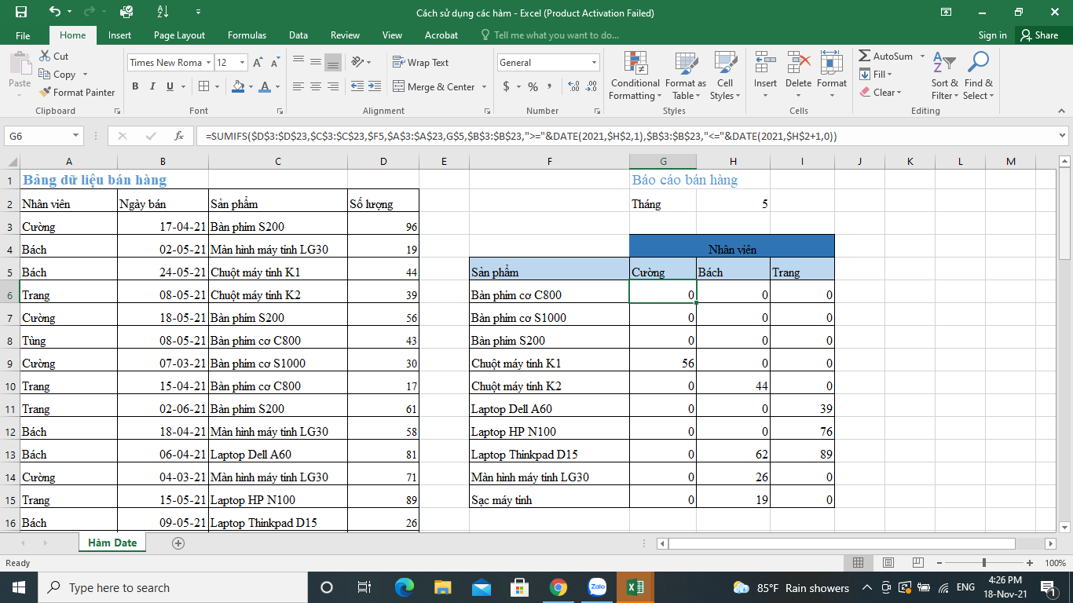Open Zalo from the taskbar
The image size is (1073, 603).
(597, 587)
